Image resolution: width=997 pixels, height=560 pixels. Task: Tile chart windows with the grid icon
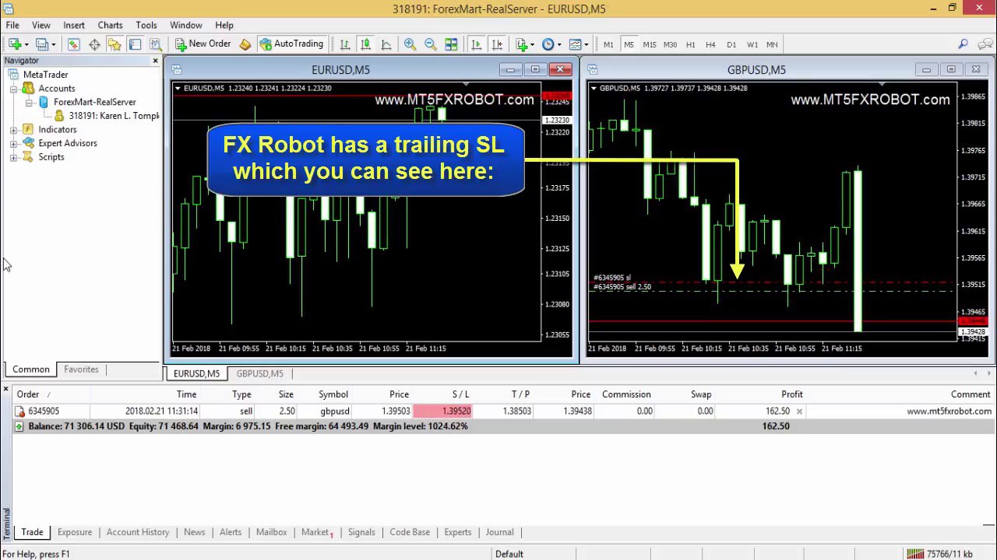pos(451,44)
